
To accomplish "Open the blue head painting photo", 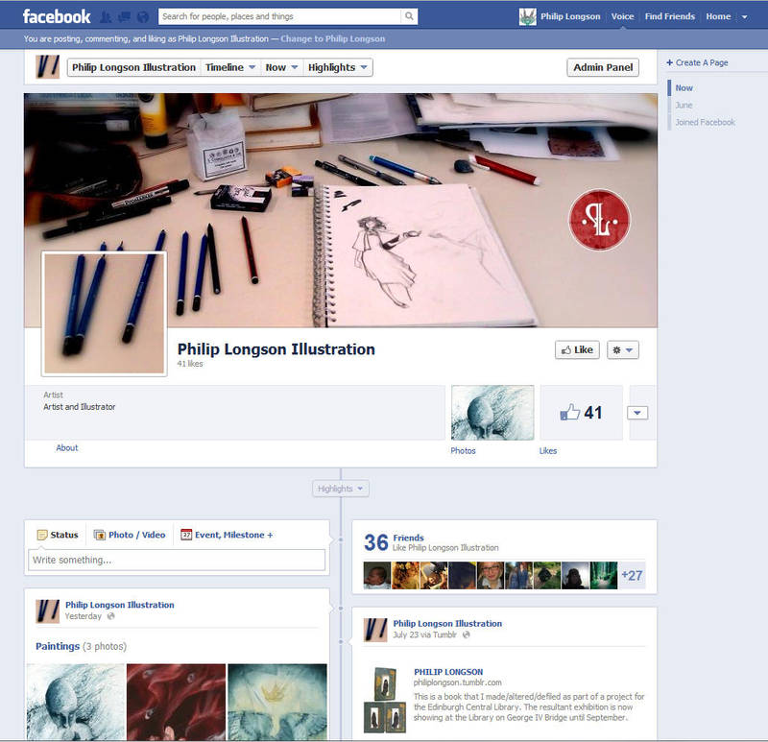I will point(76,702).
